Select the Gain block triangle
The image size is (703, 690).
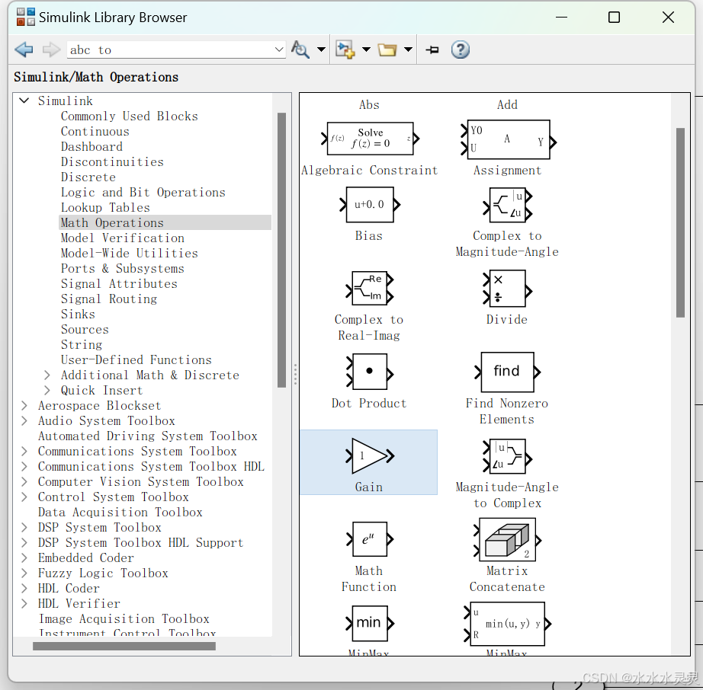click(x=370, y=456)
